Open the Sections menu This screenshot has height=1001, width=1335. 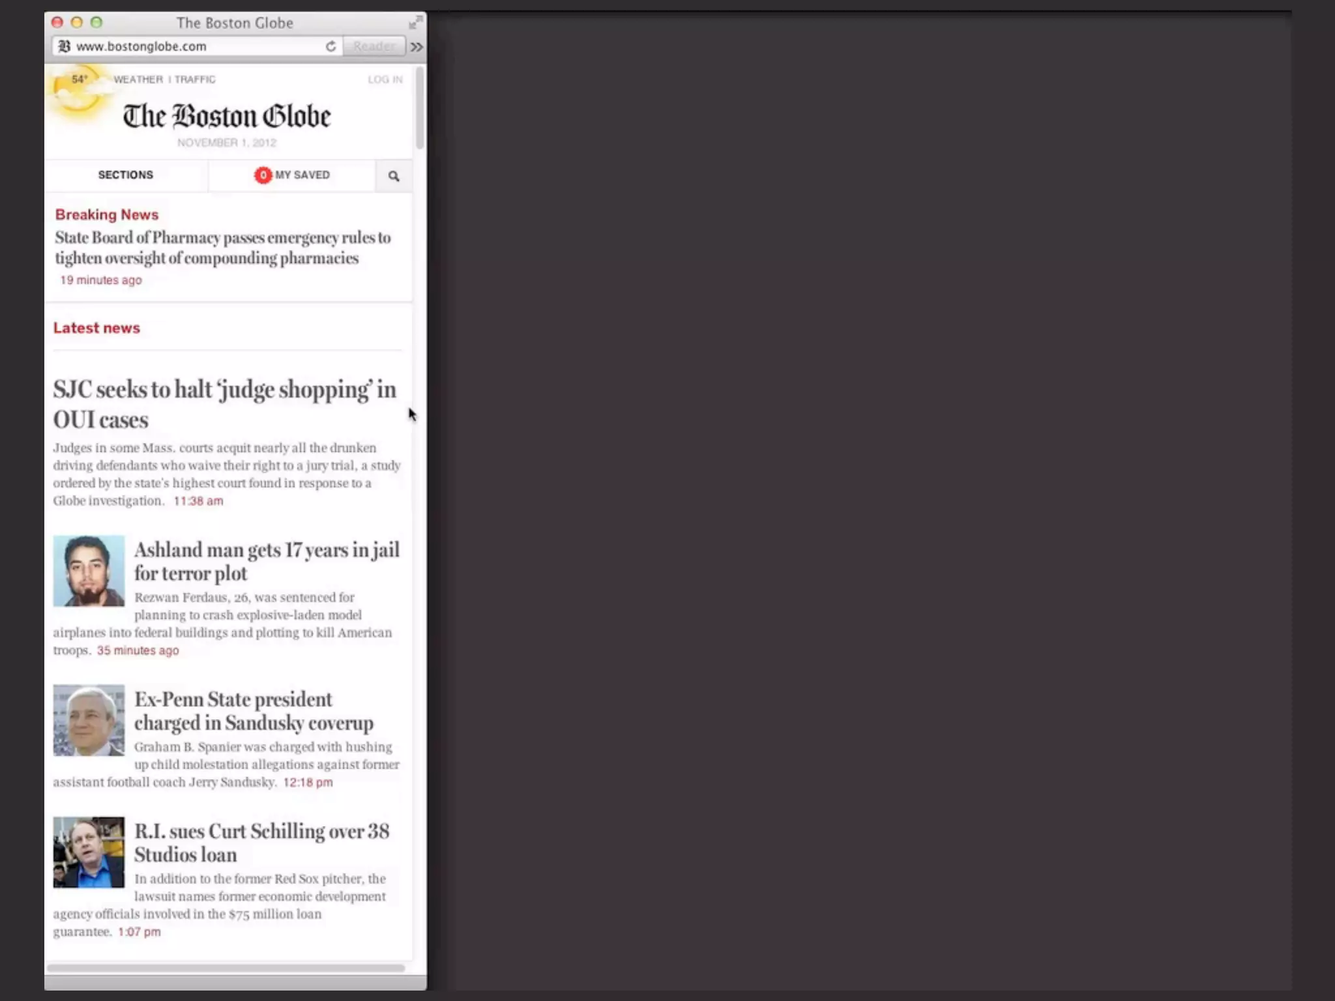pos(126,175)
